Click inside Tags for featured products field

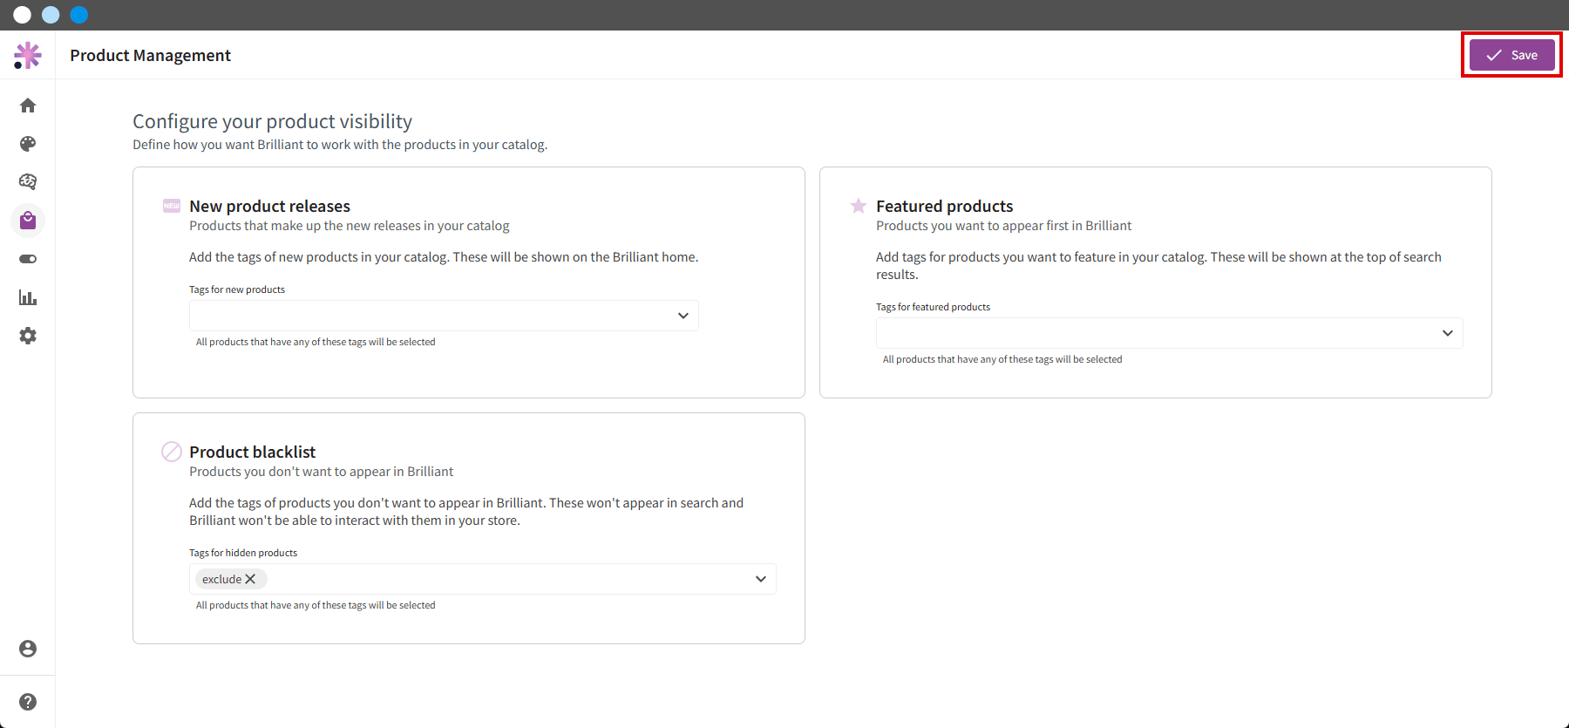(x=1170, y=333)
